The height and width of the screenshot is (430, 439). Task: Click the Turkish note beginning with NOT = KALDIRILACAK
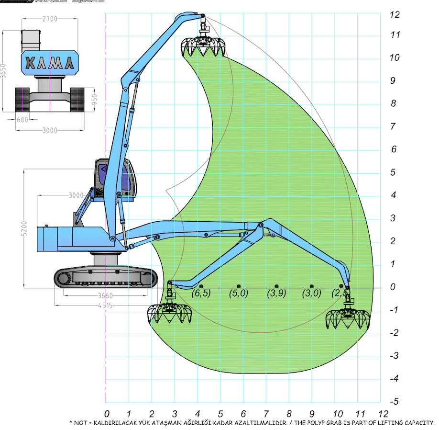pyautogui.click(x=179, y=423)
